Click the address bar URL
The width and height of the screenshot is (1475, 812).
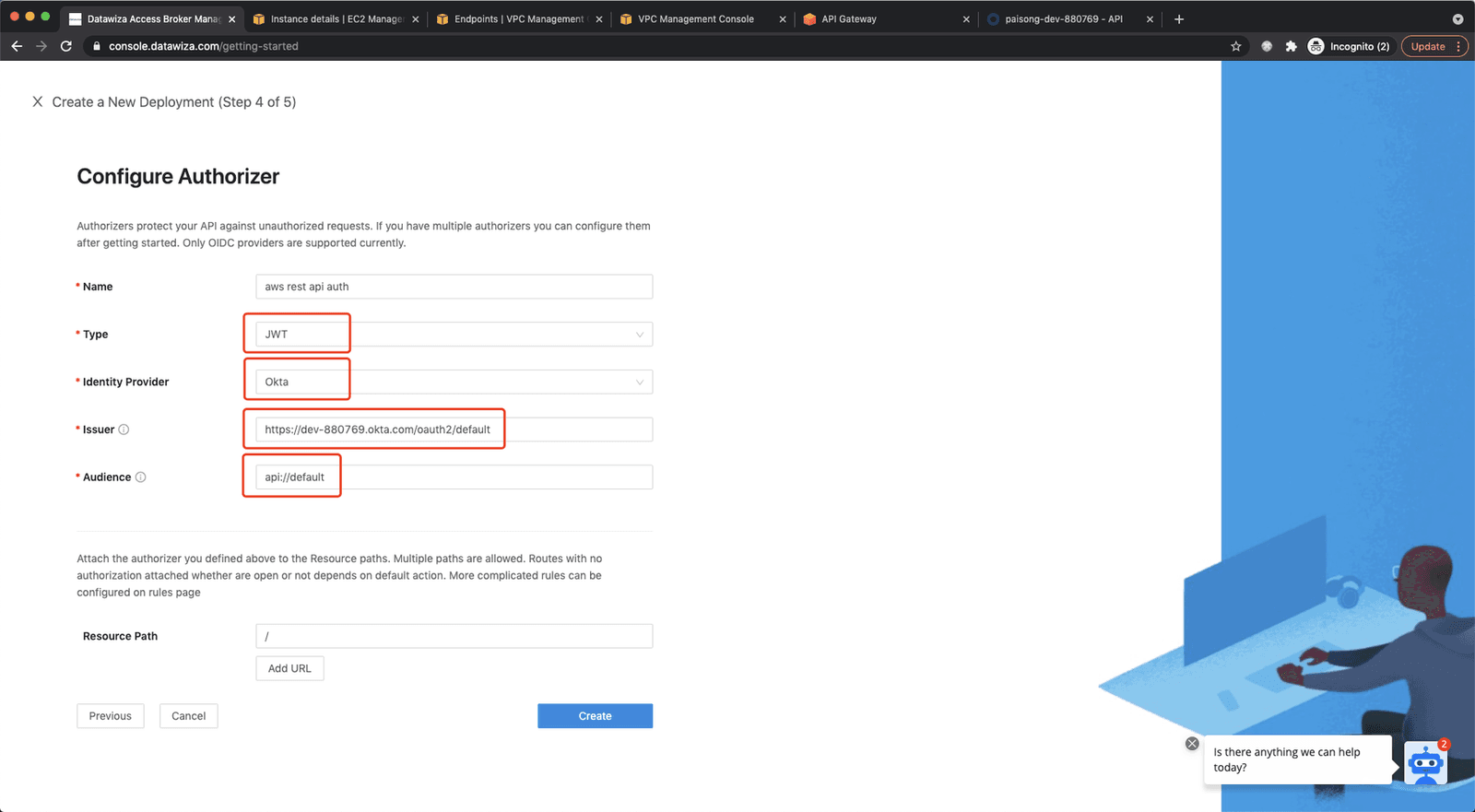(x=204, y=46)
